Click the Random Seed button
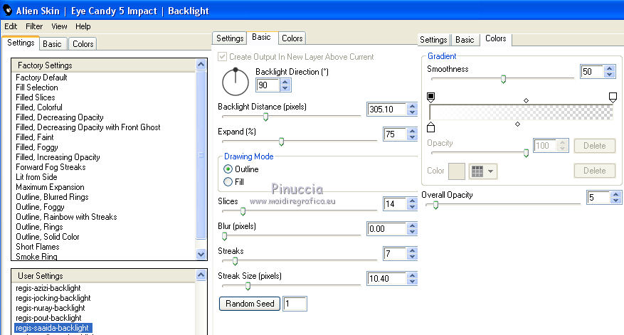624x335 pixels. click(x=250, y=304)
